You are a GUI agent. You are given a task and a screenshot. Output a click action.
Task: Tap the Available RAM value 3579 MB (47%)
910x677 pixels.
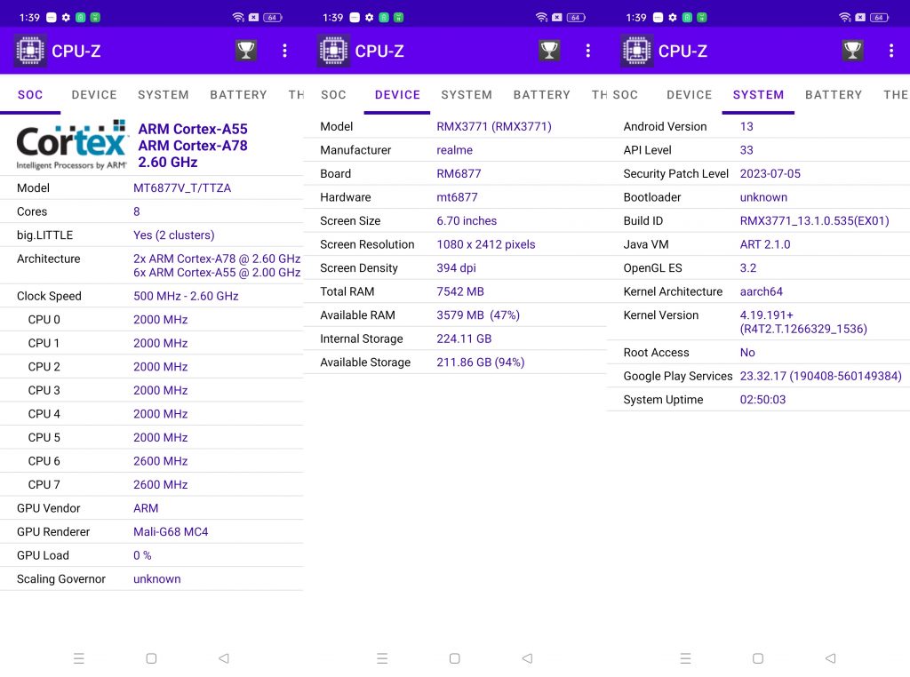pyautogui.click(x=478, y=315)
